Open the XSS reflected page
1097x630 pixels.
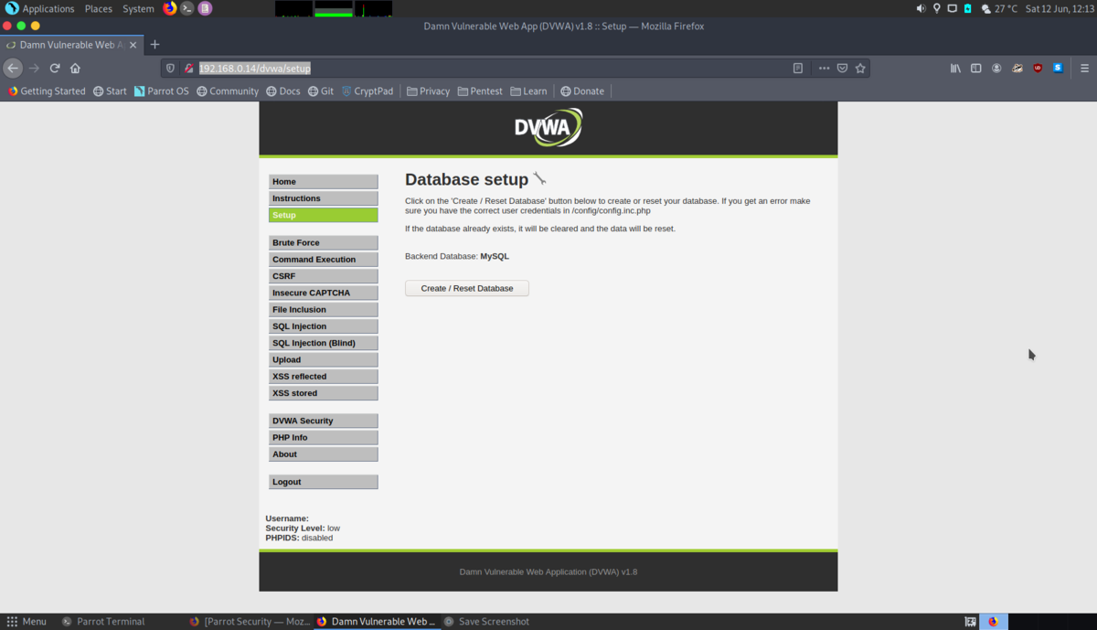coord(323,376)
